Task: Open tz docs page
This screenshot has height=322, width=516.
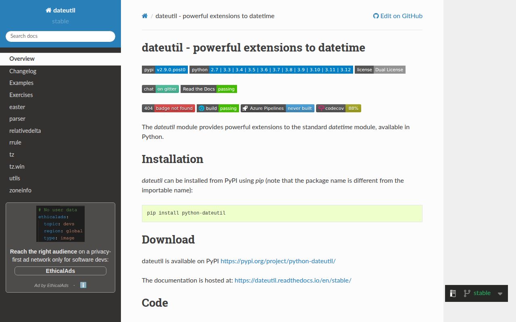Action: (60, 155)
